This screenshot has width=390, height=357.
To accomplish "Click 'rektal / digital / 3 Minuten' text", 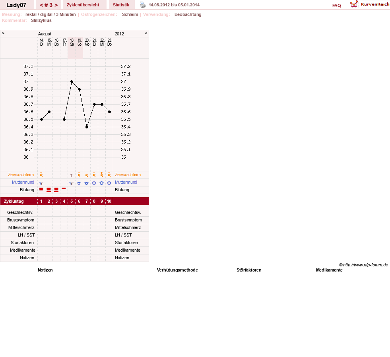I will pyautogui.click(x=50, y=14).
